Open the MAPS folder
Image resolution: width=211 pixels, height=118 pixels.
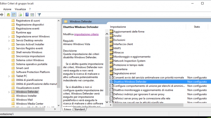point(115,48)
